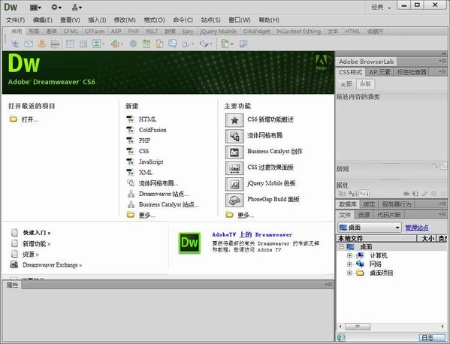The height and width of the screenshot is (344, 450).
Task: Click the 管理站点 link
Action: tap(417, 228)
